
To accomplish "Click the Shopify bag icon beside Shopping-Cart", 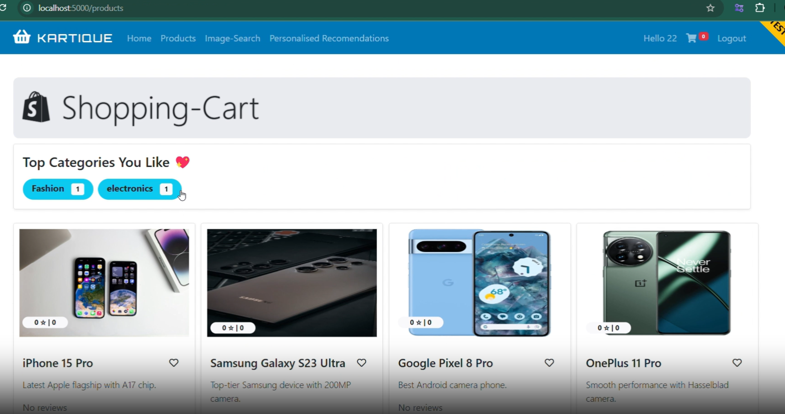I will (36, 107).
